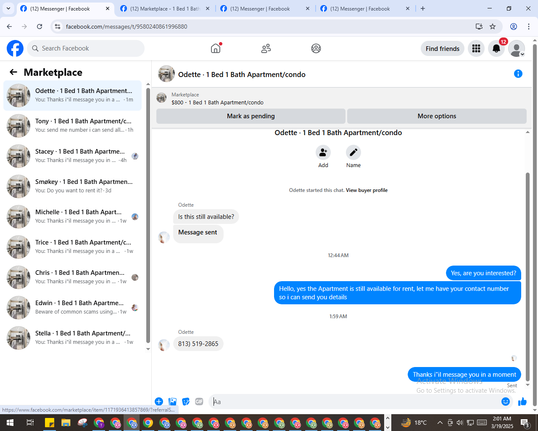
Task: Open the Smøkey conversation
Action: 72,186
